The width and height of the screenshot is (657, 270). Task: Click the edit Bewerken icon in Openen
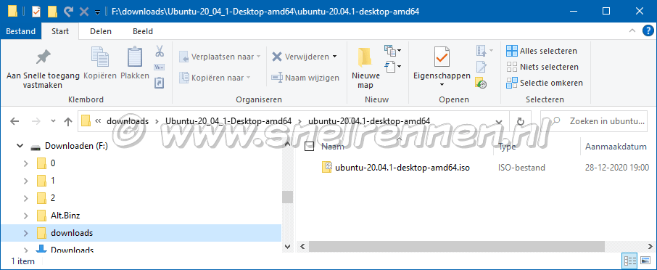[481, 67]
